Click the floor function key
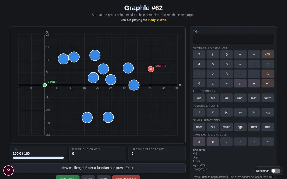This screenshot has height=179, width=287. (199, 127)
